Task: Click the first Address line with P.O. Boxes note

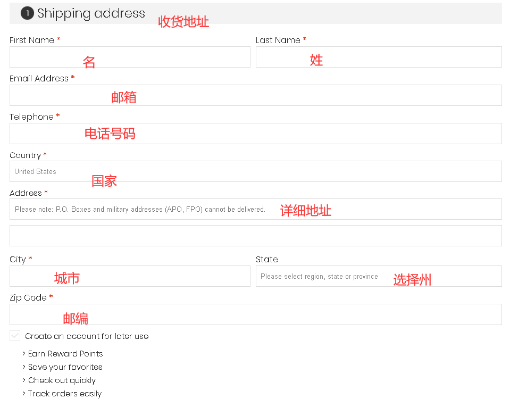Action: 255,209
